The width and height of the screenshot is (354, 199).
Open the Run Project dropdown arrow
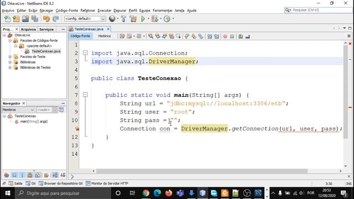149,19
